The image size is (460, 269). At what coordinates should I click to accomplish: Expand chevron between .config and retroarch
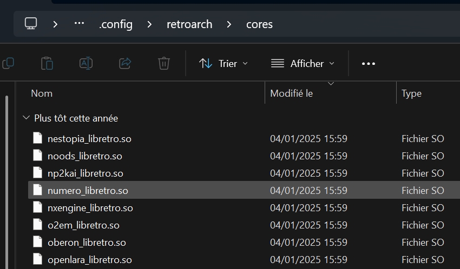[149, 24]
